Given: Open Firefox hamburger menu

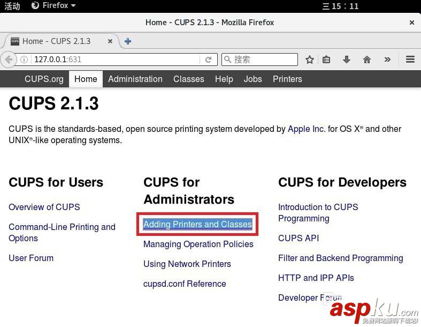Looking at the screenshot, I should pyautogui.click(x=410, y=59).
